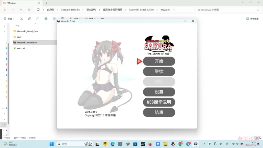263x148 pixels.
Task: Open Microsoft Store from taskbar
Action: tap(135, 144)
